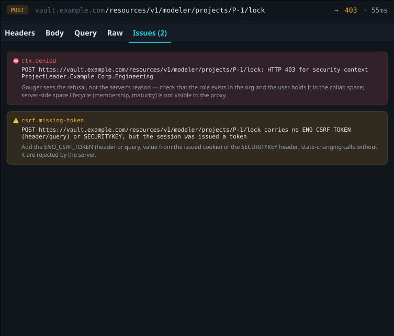This screenshot has width=394, height=336.
Task: Open the Issues (2) tab
Action: coord(150,33)
